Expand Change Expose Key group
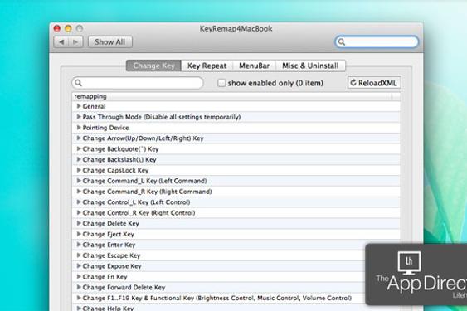The width and height of the screenshot is (467, 311). (x=79, y=265)
